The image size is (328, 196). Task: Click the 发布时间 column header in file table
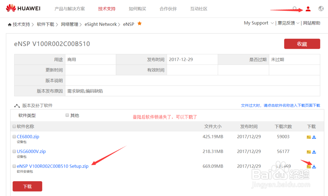coord(249,127)
